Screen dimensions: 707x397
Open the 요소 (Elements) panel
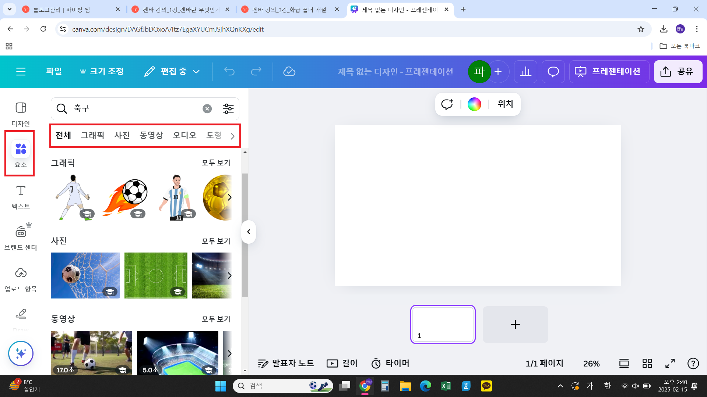(x=20, y=153)
